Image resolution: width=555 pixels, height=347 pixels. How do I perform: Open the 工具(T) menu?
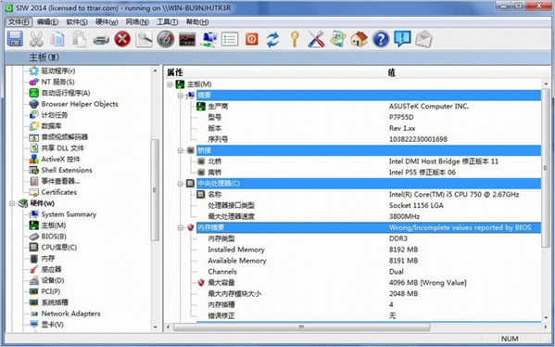click(x=167, y=22)
